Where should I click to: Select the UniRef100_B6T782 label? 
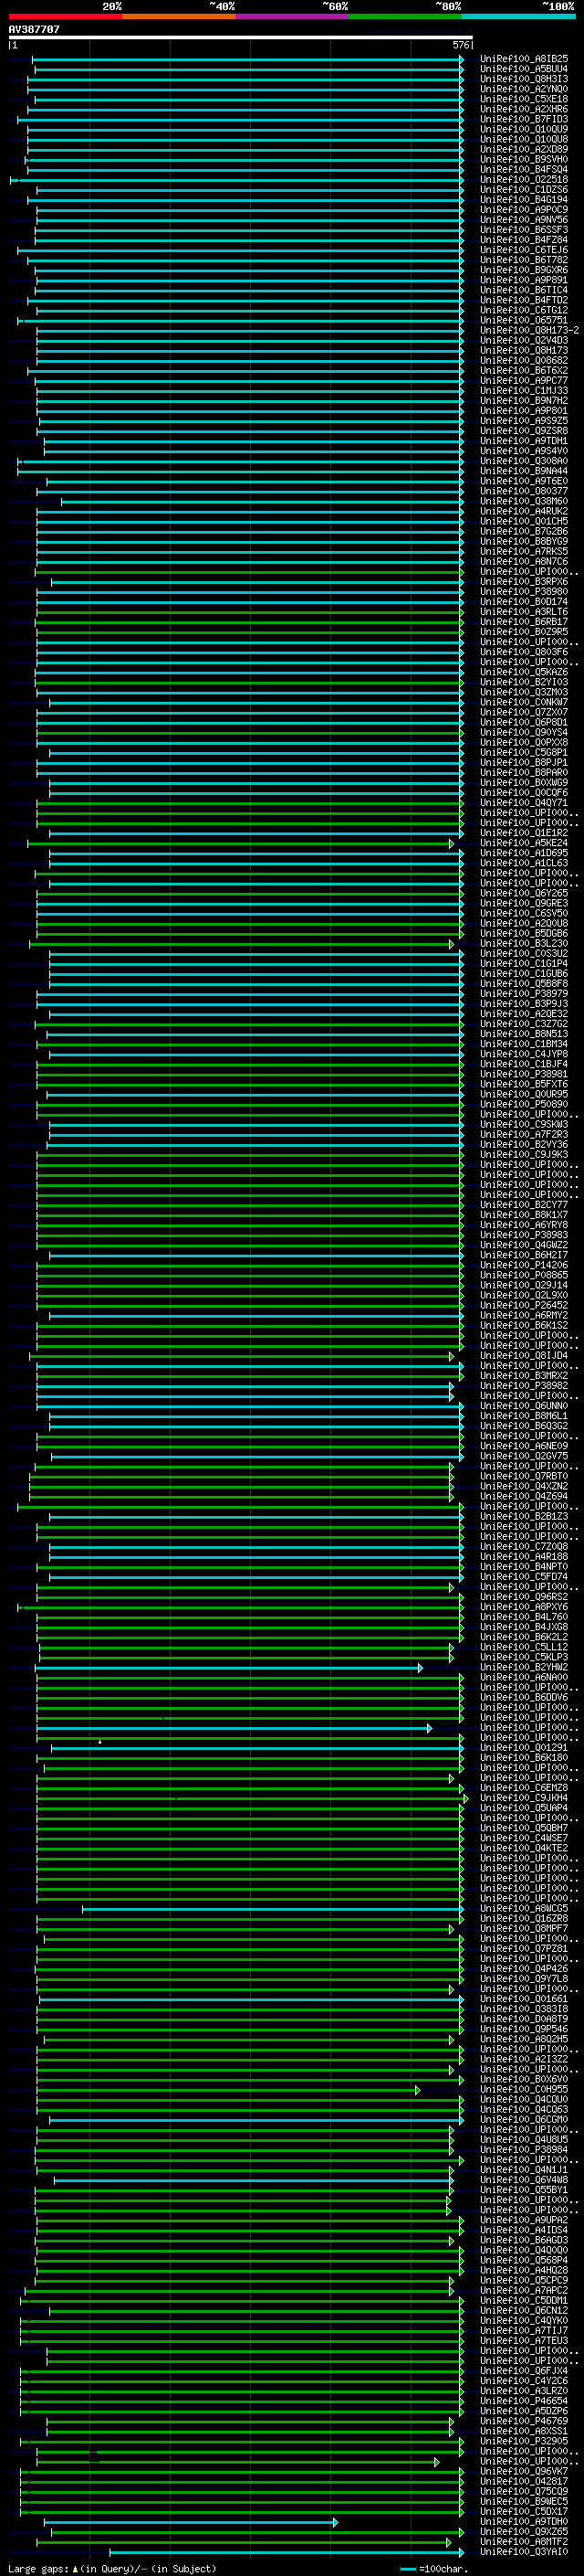(524, 260)
